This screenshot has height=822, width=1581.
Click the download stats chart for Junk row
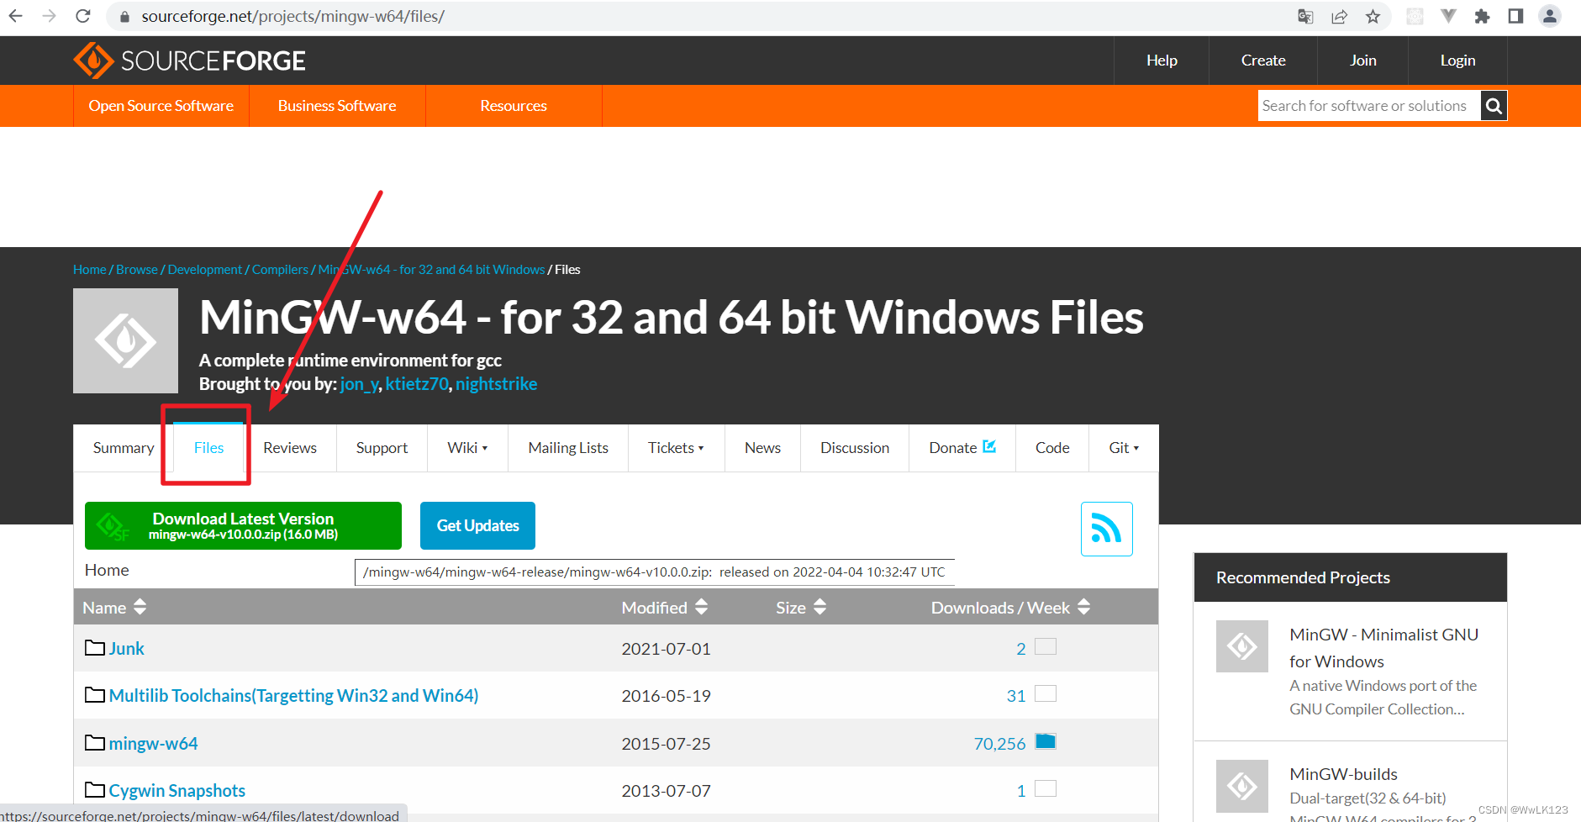pos(1046,646)
